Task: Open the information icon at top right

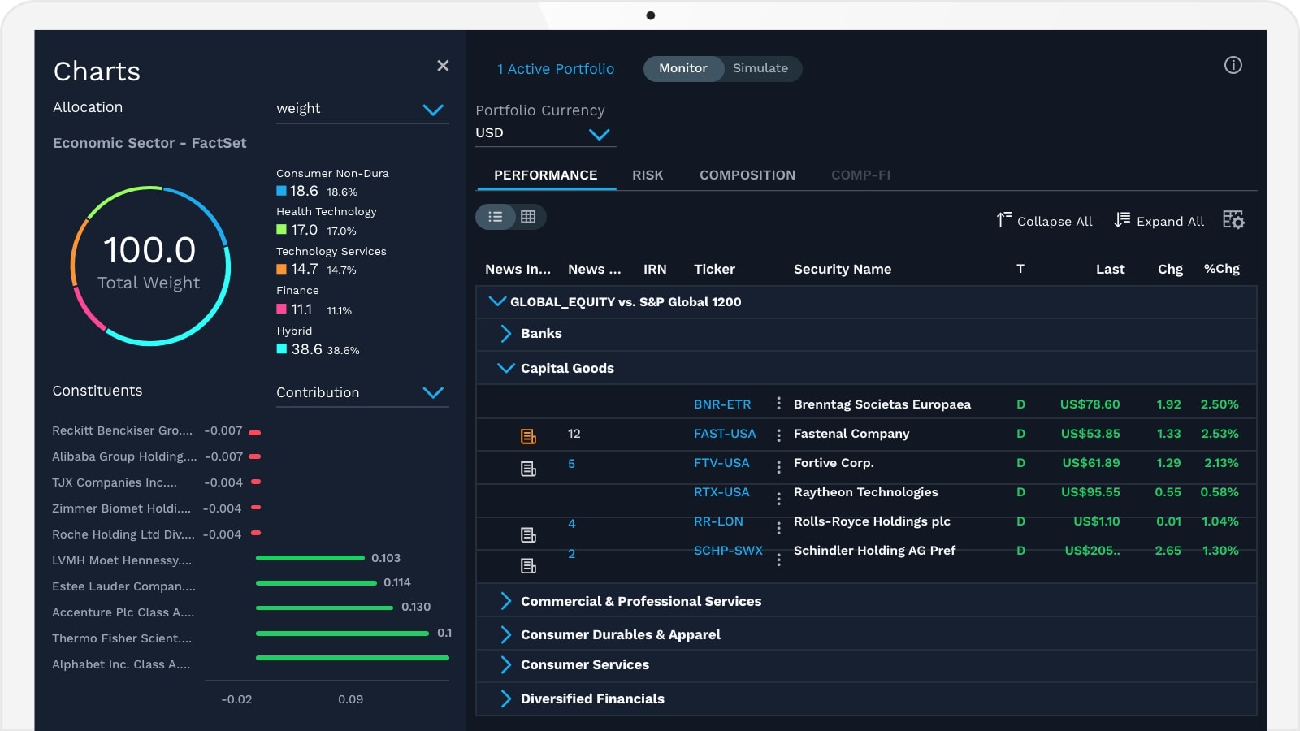Action: click(1233, 66)
